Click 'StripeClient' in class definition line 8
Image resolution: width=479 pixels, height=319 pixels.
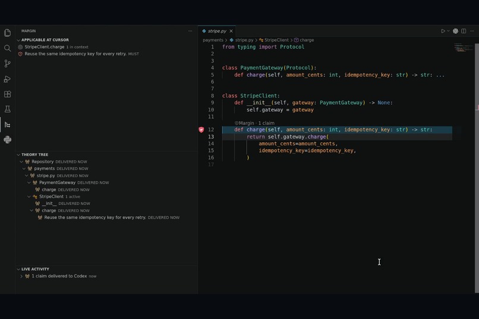tap(259, 96)
